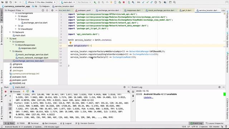Click Hot Restart icon in Run panel

(28, 91)
